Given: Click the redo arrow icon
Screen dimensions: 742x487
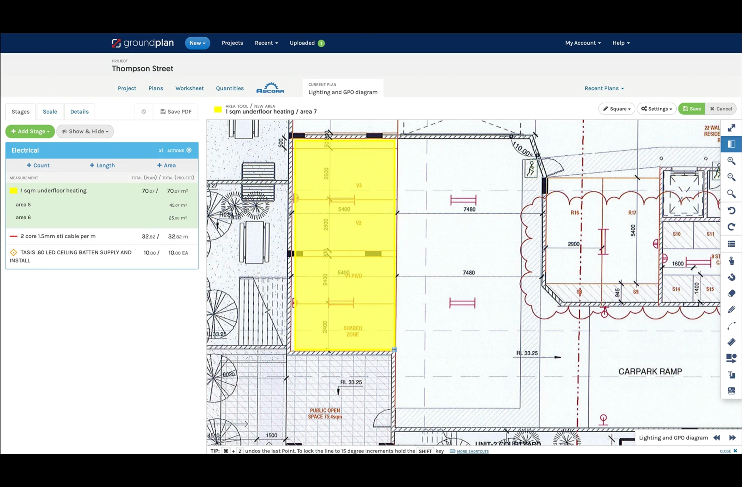Looking at the screenshot, I should pyautogui.click(x=731, y=227).
